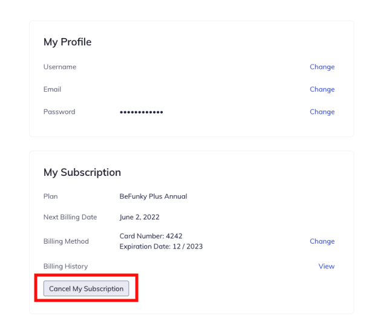
Task: Select the Expiration Date 12 / 2023 text
Action: pos(160,247)
